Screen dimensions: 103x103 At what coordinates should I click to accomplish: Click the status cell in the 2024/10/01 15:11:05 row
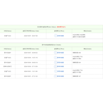point(8,71)
